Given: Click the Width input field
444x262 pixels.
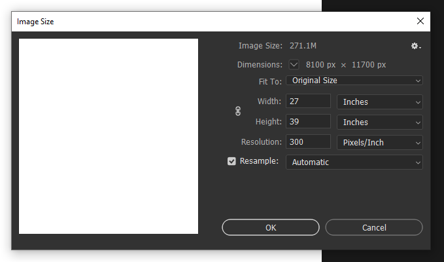Looking at the screenshot, I should [x=308, y=101].
